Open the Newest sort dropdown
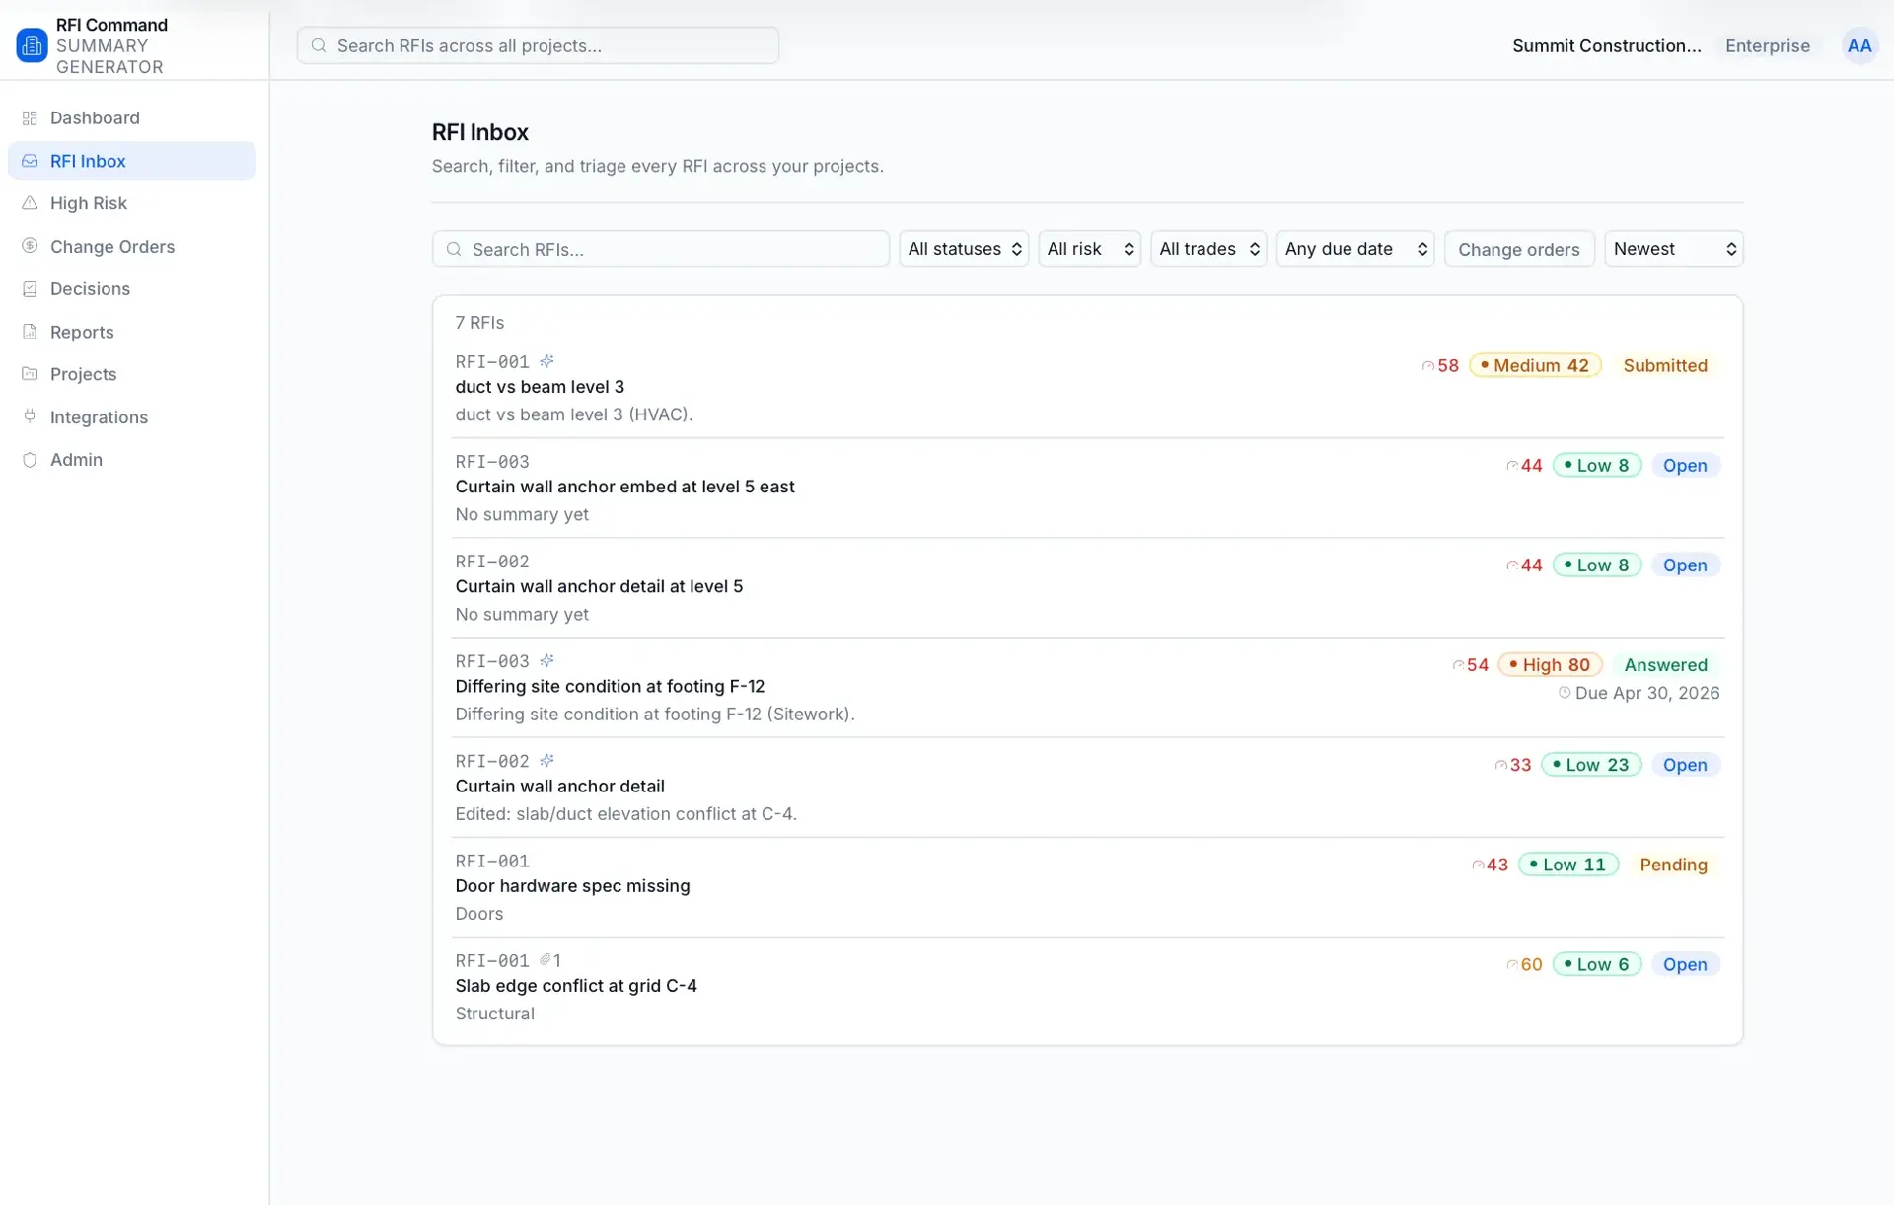Image resolution: width=1894 pixels, height=1205 pixels. point(1674,249)
